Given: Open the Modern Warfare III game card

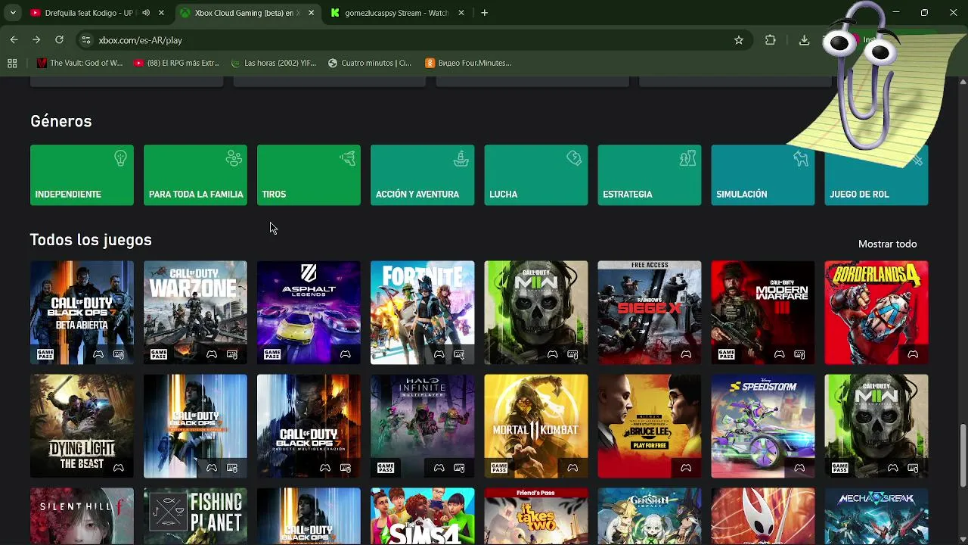Looking at the screenshot, I should (762, 313).
